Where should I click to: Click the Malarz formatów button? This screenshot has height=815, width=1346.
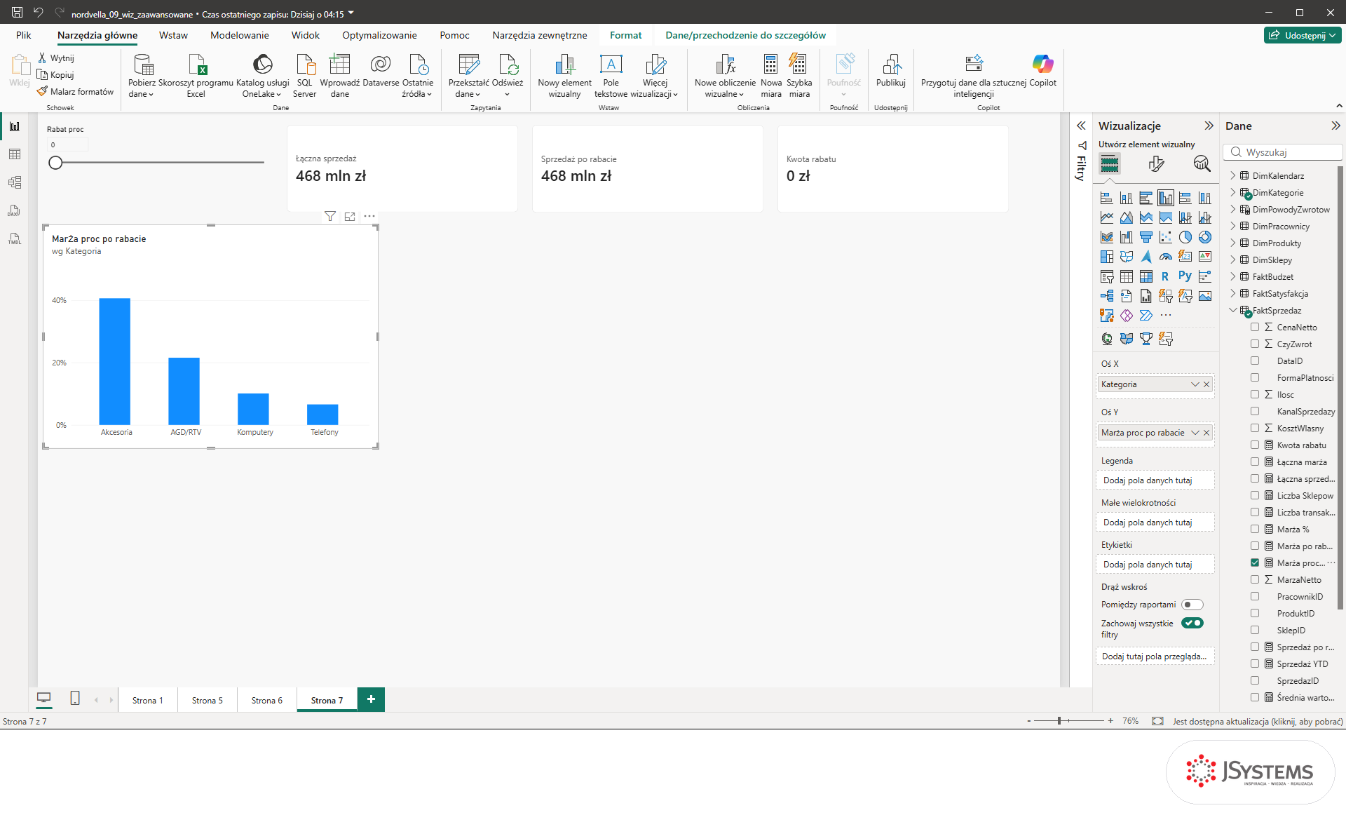point(76,91)
